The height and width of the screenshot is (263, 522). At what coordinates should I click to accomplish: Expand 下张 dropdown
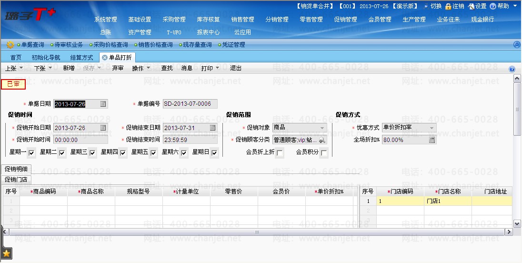pos(50,68)
